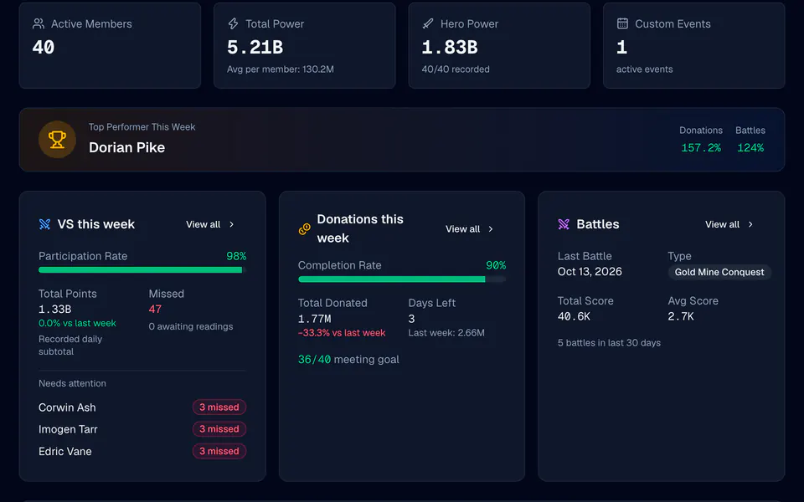804x502 pixels.
Task: Click the purple Battles swords icon
Action: (x=564, y=224)
